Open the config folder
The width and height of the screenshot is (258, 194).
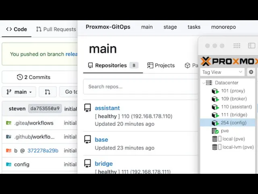[x=22, y=164]
